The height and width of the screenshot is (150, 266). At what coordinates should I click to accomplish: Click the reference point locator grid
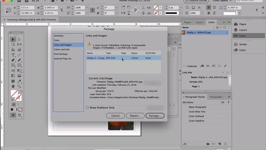pyautogui.click(x=9, y=10)
